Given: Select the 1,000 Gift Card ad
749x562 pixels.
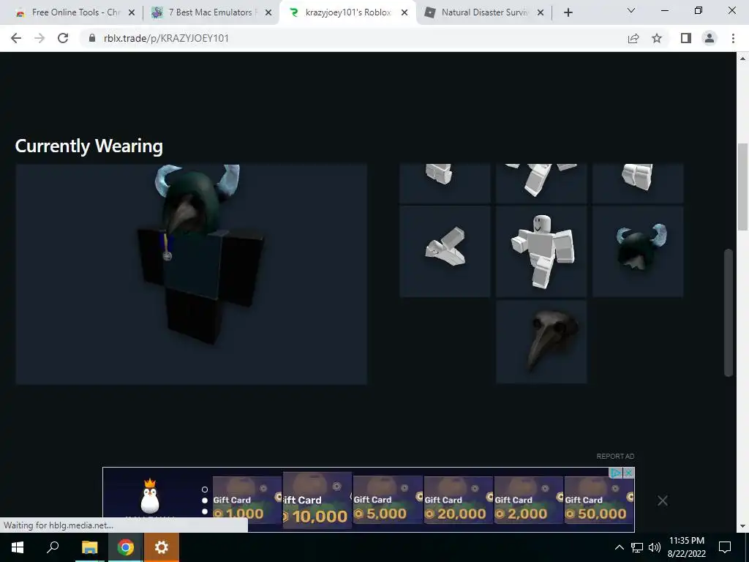Looking at the screenshot, I should tap(247, 500).
